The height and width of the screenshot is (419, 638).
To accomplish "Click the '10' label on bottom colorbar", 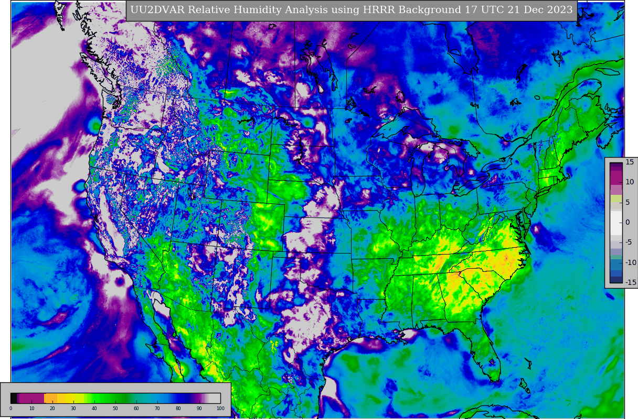I will click(31, 408).
